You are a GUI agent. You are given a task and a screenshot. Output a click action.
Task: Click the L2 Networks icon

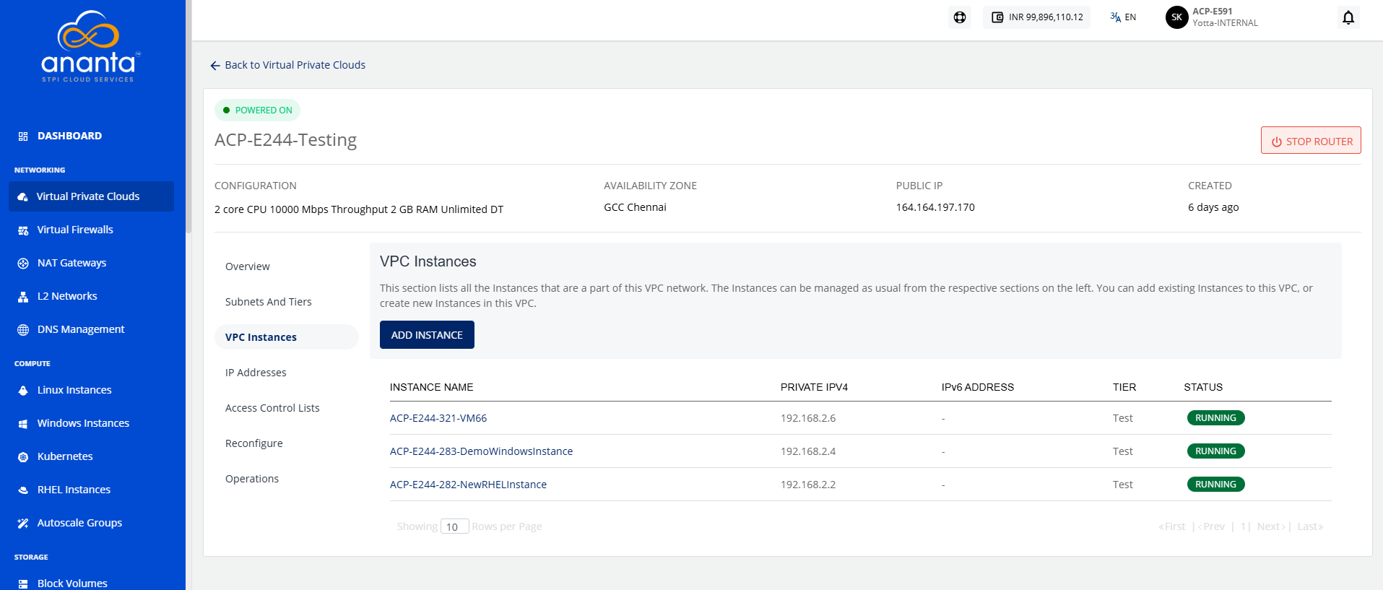point(23,296)
